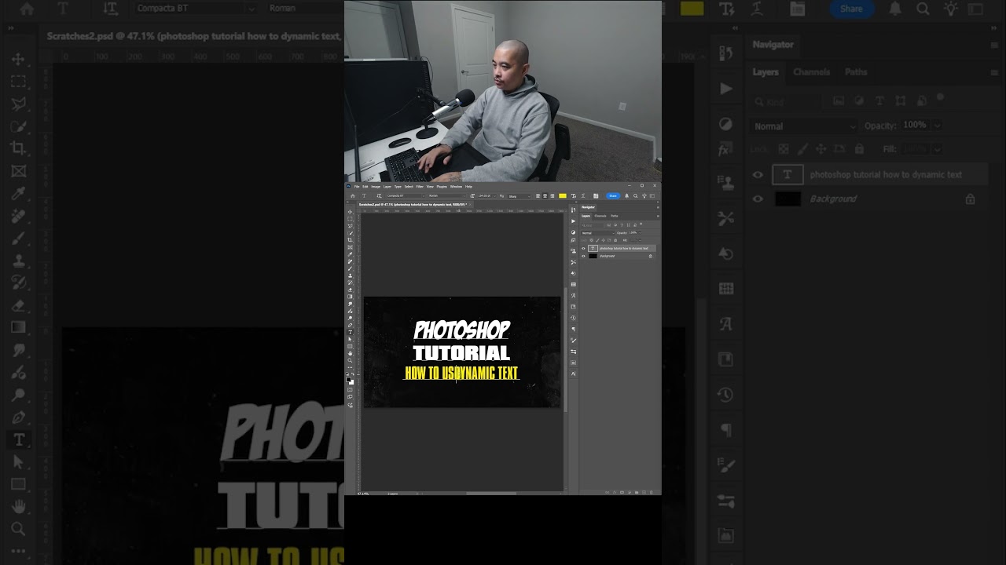Open the Actions play-icon panel in the dimmed backdrop
1006x565 pixels.
(726, 88)
